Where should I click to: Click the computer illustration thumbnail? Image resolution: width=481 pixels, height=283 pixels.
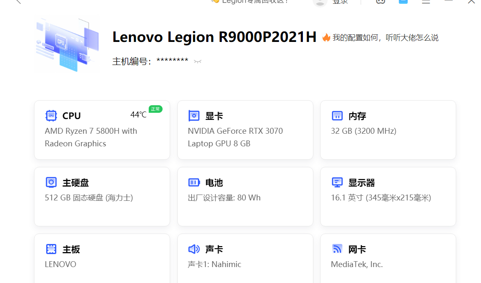point(67,44)
